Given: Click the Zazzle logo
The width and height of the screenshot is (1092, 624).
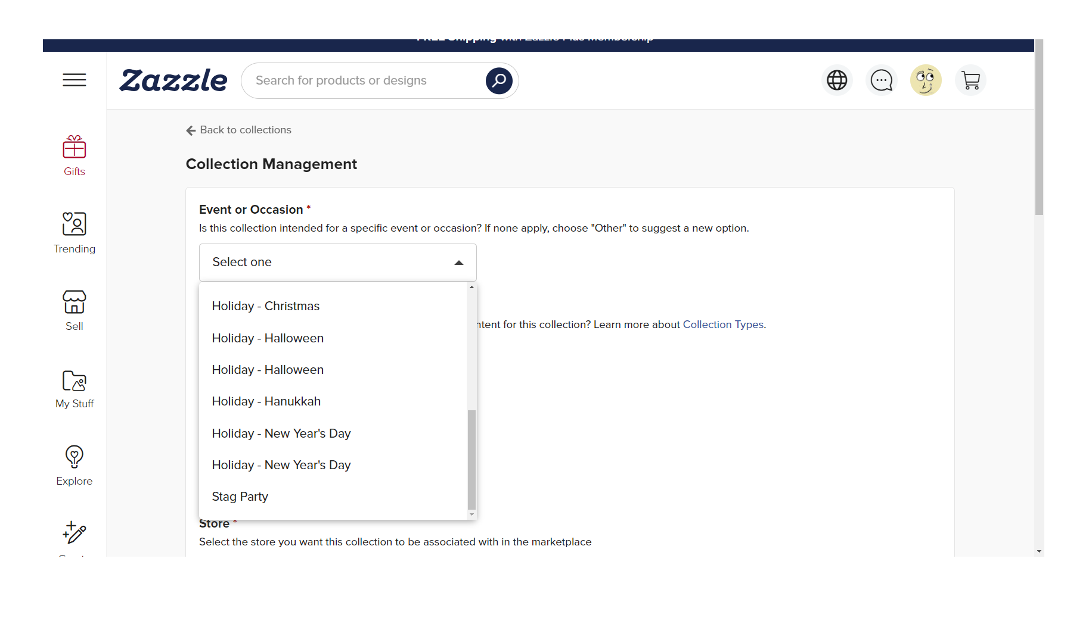Looking at the screenshot, I should 173,80.
